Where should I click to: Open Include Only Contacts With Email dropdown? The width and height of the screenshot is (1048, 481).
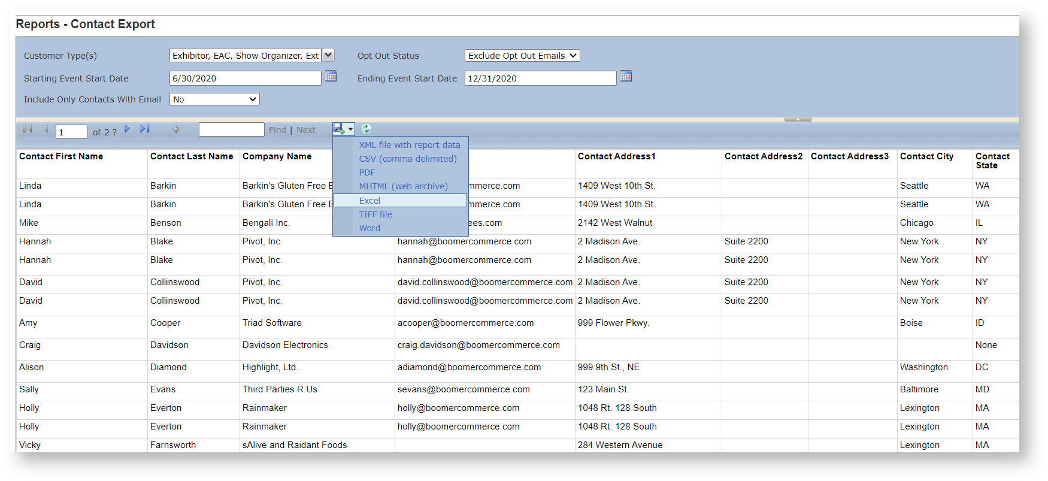tap(214, 99)
